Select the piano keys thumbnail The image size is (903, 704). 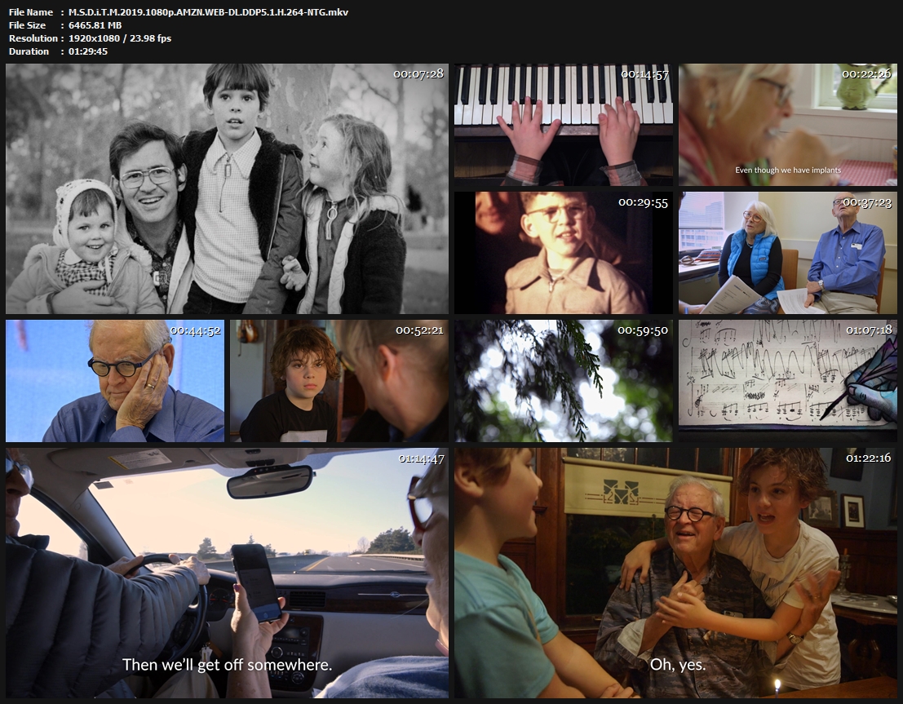pos(564,125)
